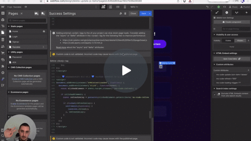The height and width of the screenshot is (141, 251).
Task: Click the green status indicator
Action: click(219, 7)
